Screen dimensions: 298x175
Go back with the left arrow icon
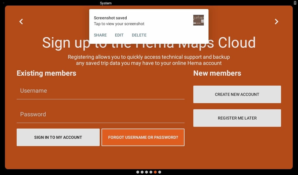pyautogui.click(x=21, y=21)
